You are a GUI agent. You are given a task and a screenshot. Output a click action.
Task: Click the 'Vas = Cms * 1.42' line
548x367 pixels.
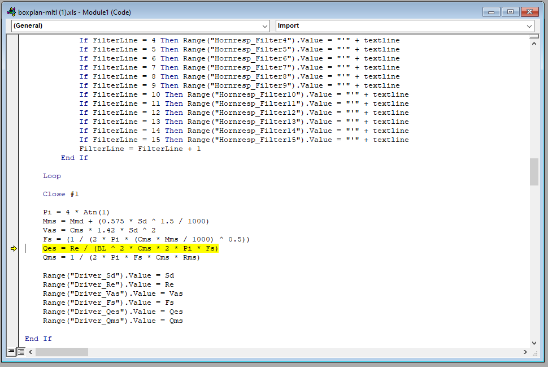[x=99, y=230]
